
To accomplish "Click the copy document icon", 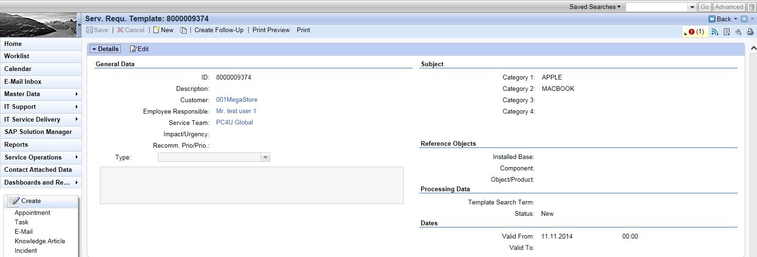I will (x=183, y=30).
